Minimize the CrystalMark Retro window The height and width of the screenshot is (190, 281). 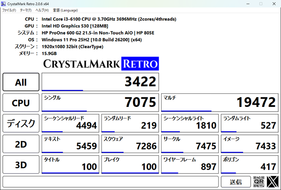pyautogui.click(x=248, y=4)
